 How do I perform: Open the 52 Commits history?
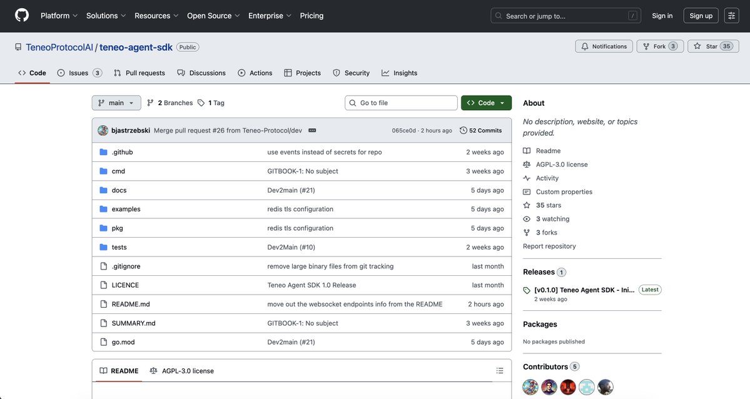480,130
